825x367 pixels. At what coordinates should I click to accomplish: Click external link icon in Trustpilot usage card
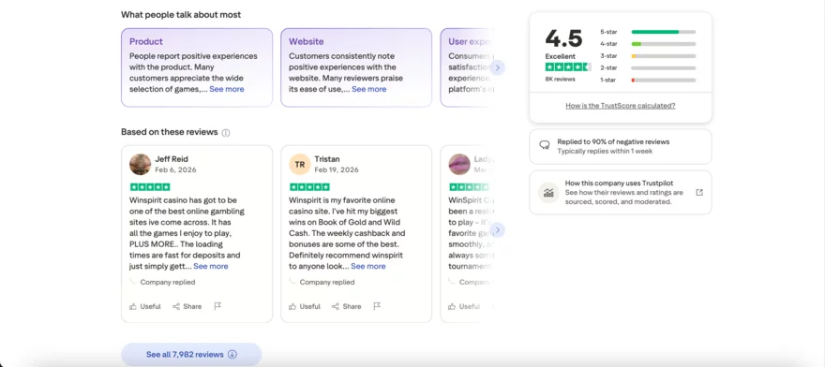pyautogui.click(x=699, y=193)
